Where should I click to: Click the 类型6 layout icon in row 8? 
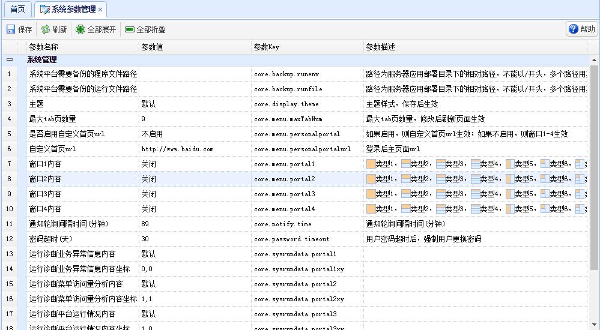coord(545,179)
